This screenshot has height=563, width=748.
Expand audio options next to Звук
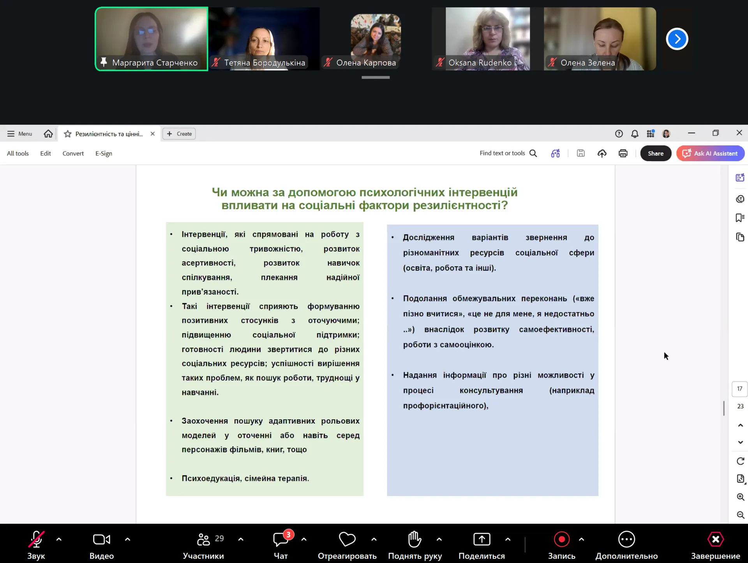pos(59,539)
